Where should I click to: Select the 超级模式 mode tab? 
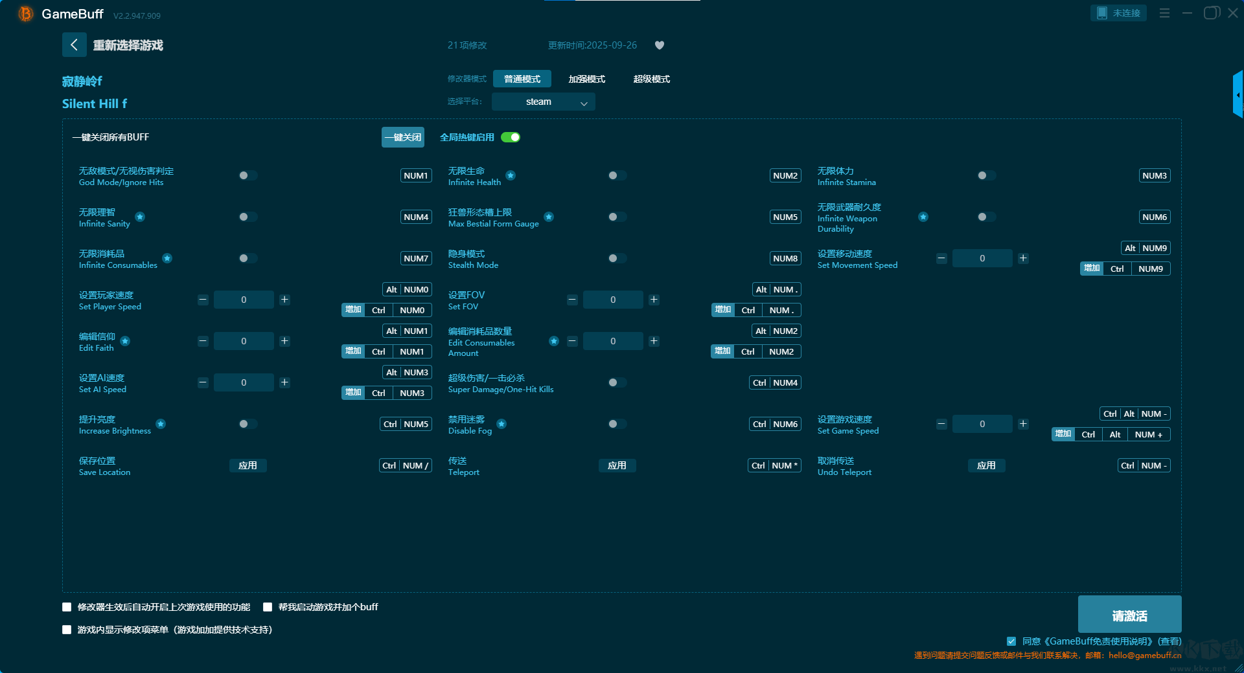point(651,79)
